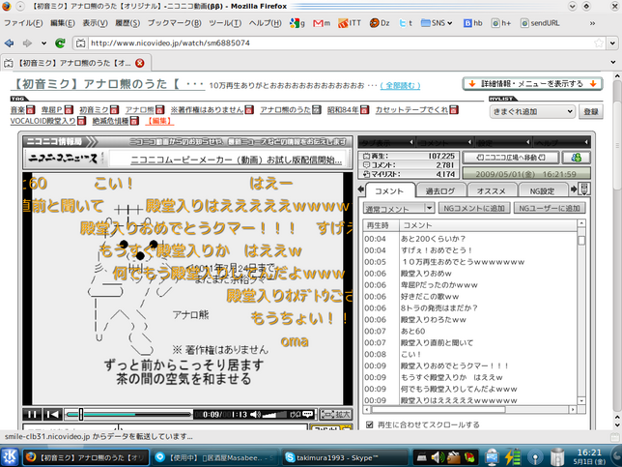Viewport: 622px width, 467px height.
Task: Go back with the browser back arrow
Action: 9,43
